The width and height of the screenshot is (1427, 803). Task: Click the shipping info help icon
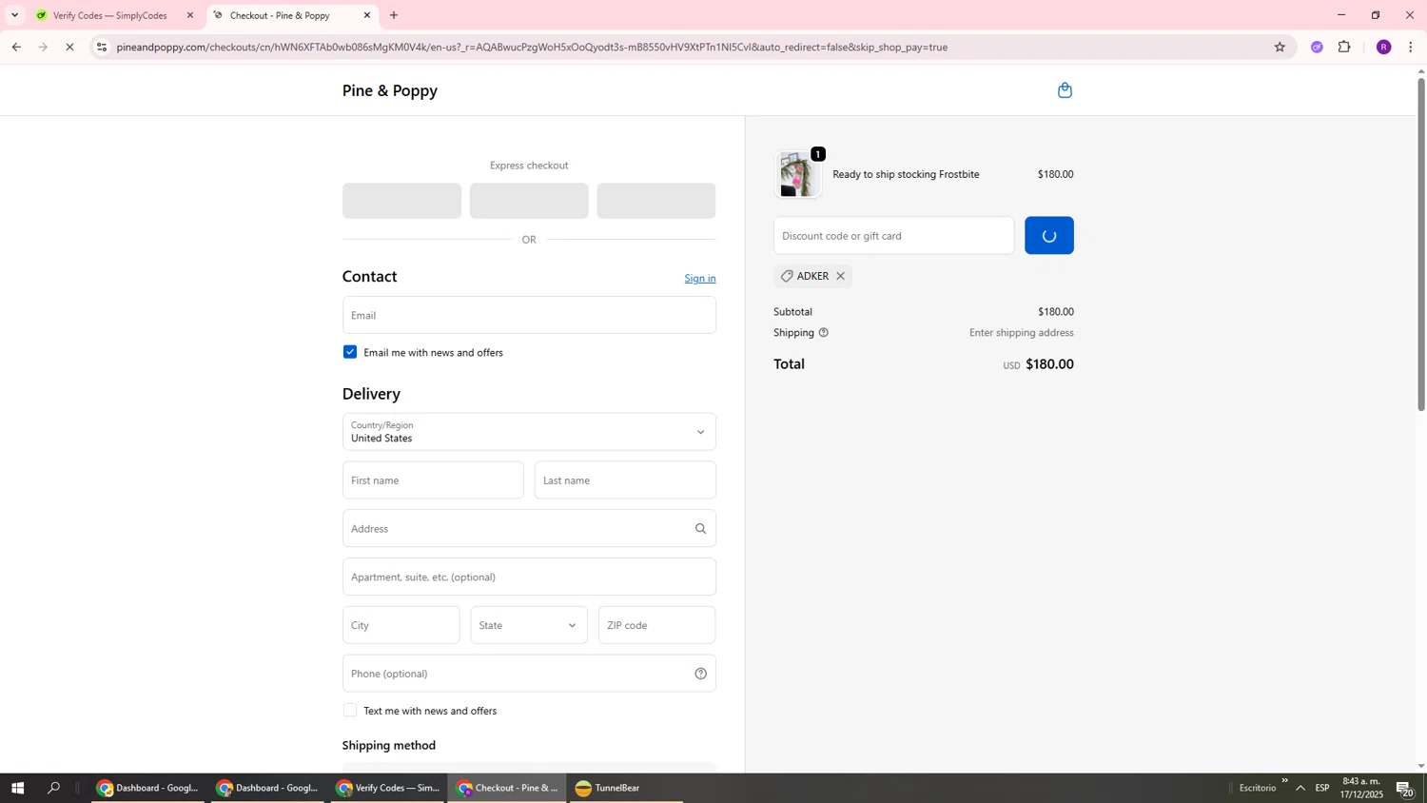pos(824,333)
